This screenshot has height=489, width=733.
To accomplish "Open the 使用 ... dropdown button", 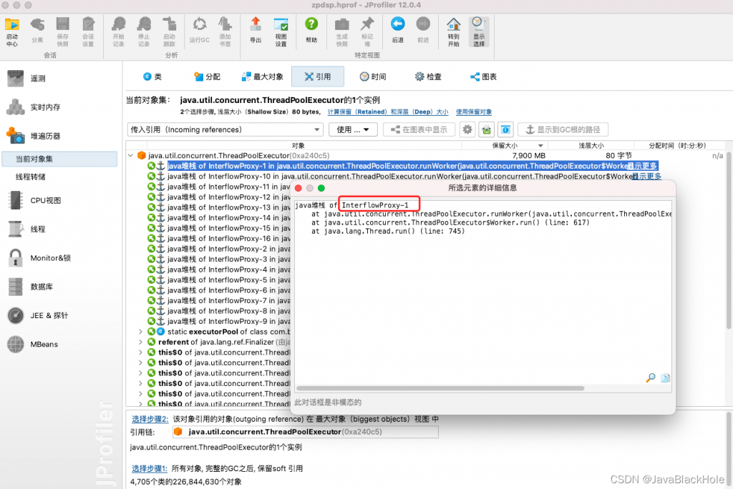I will (x=353, y=129).
